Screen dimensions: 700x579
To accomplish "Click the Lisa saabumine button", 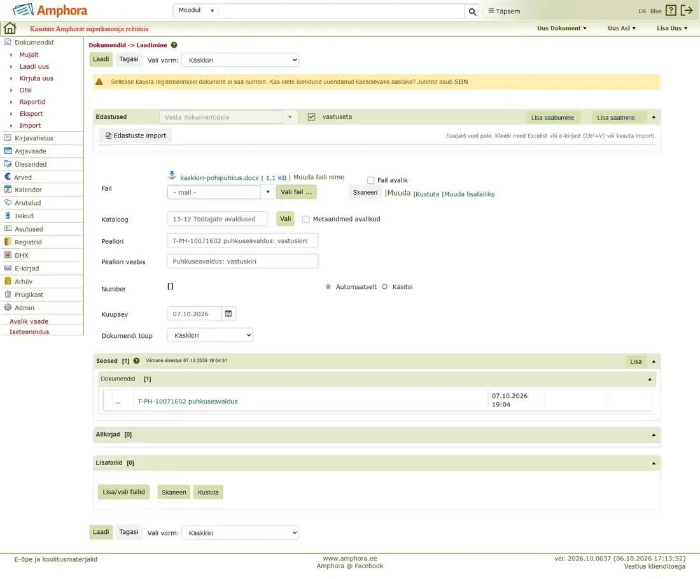I will tap(552, 118).
